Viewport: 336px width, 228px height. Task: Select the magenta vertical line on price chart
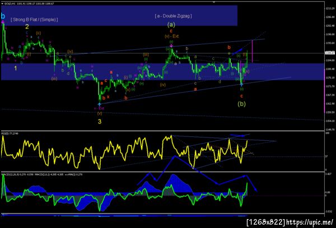[253, 51]
